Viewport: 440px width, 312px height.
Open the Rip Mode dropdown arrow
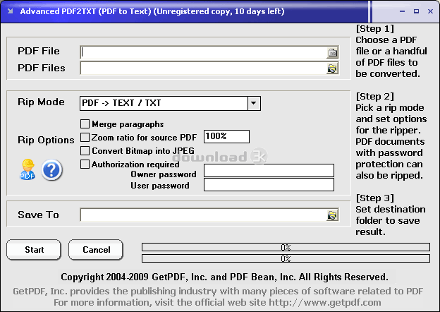point(254,103)
